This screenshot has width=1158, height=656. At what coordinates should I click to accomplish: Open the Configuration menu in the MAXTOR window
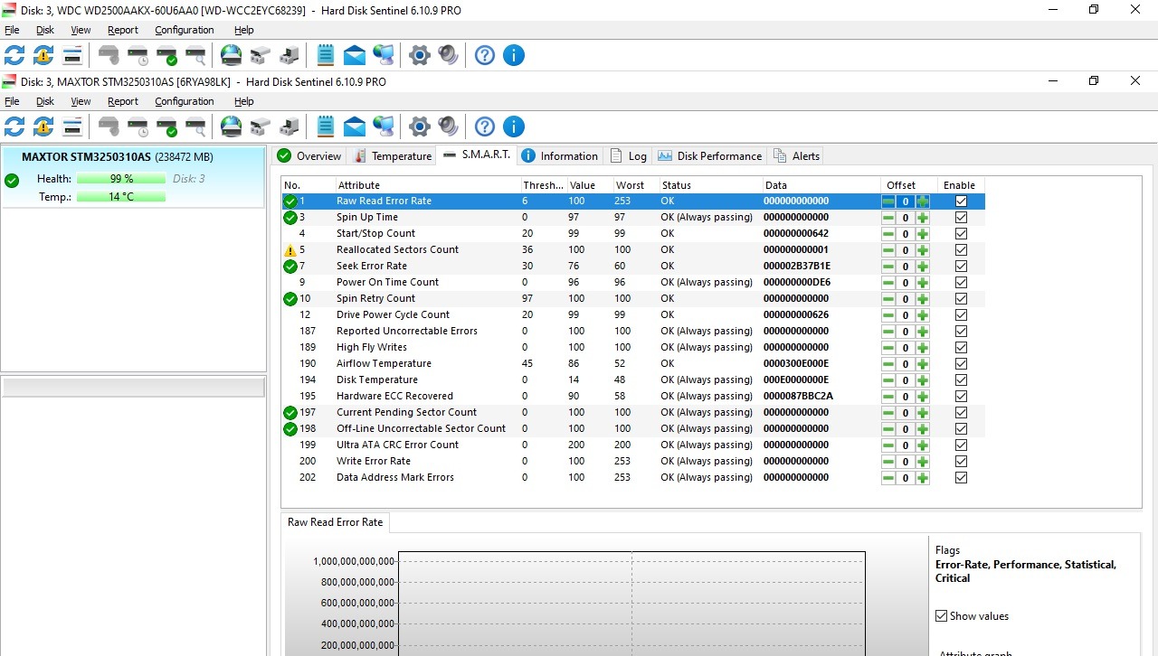pyautogui.click(x=184, y=101)
